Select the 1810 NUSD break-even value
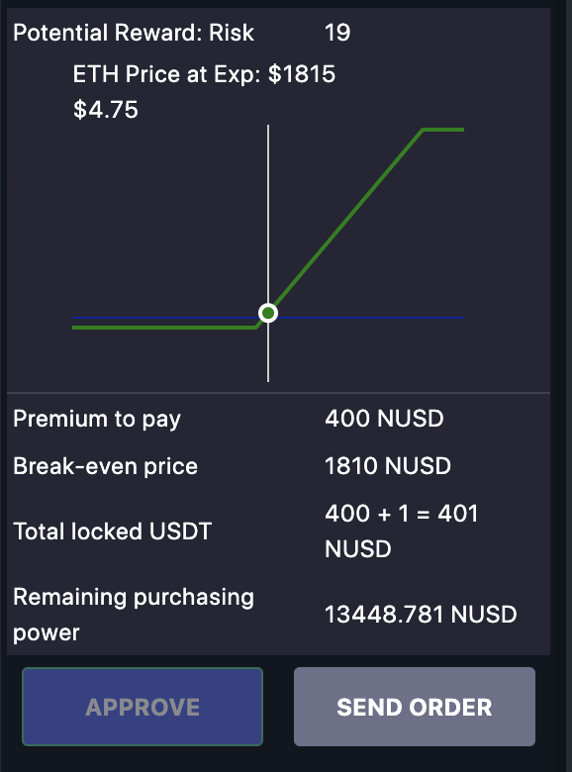Screen dimensions: 572x772 click(x=388, y=466)
